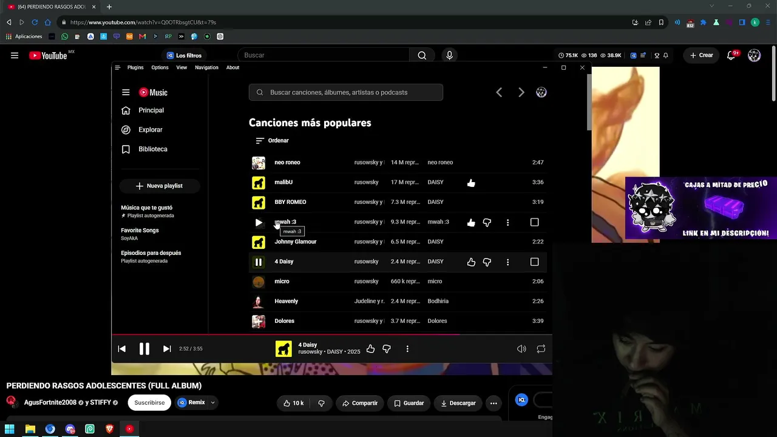Open the YouTube Music hamburger guide menu

[126, 92]
